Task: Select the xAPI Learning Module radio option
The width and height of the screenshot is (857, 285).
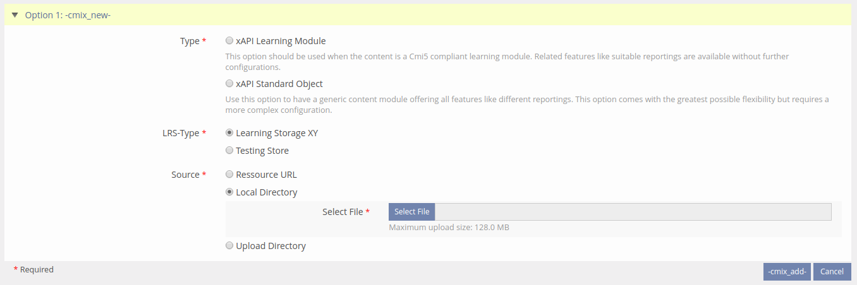Action: coord(229,41)
